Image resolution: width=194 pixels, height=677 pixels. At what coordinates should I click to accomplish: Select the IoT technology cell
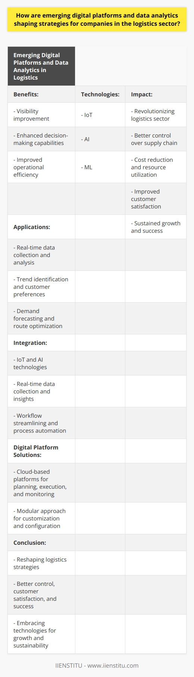coord(100,115)
